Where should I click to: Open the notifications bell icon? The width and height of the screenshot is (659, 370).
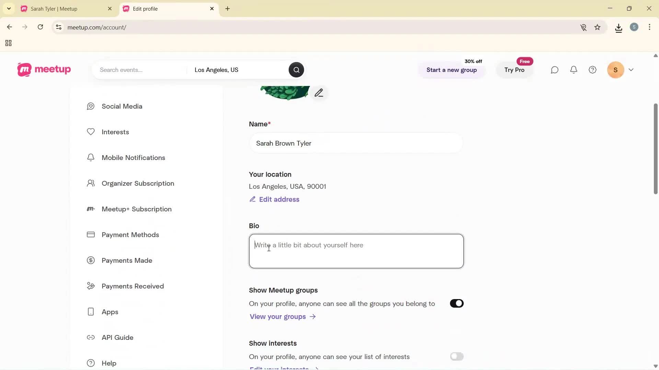[574, 70]
